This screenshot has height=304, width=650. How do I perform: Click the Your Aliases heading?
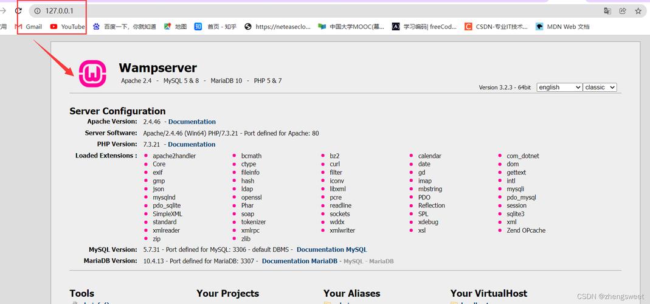point(351,294)
